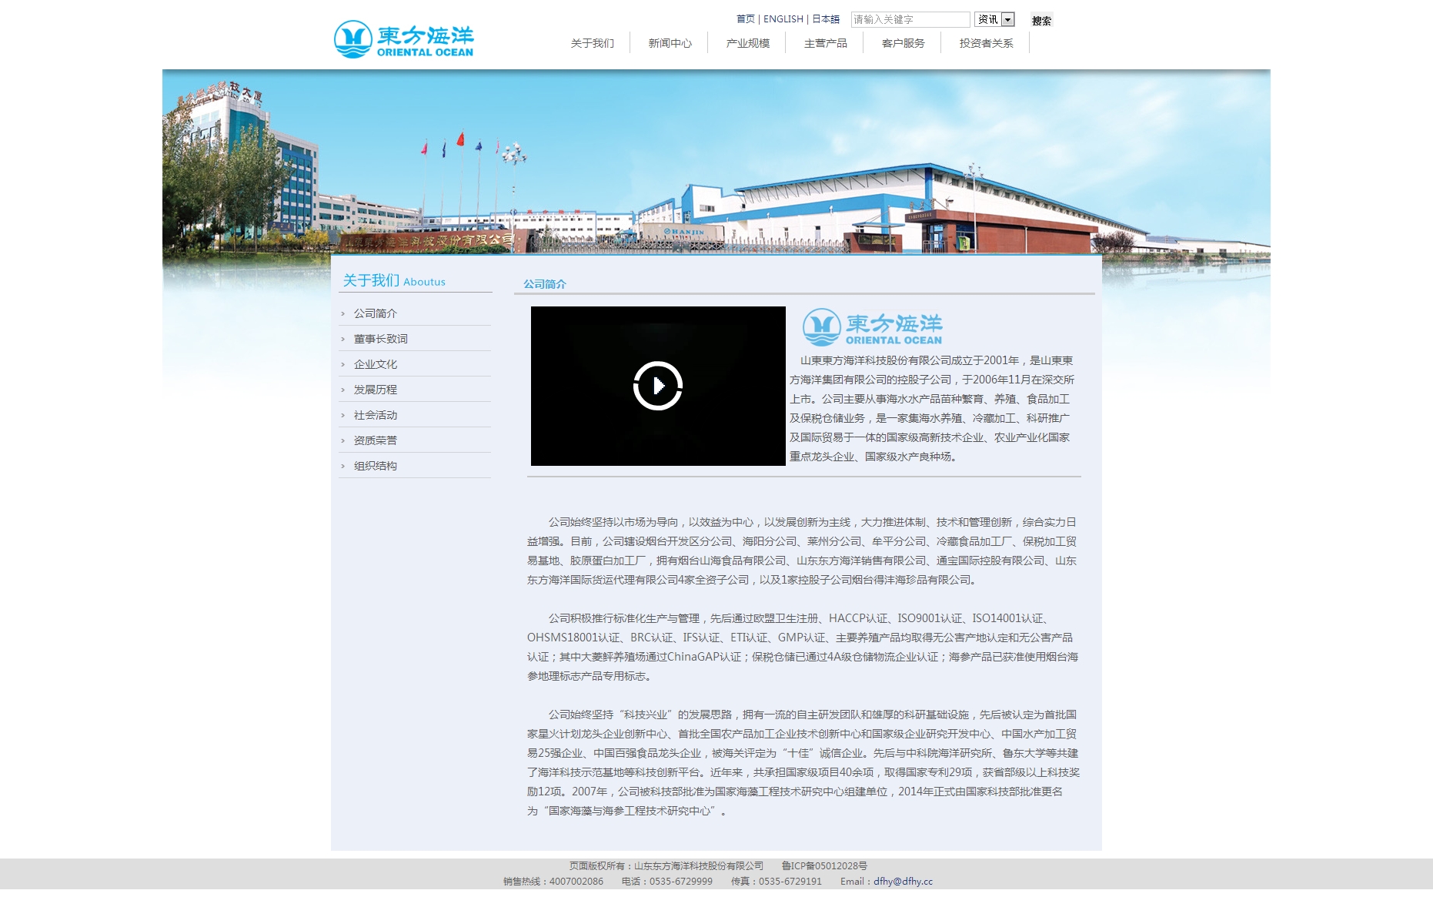The image size is (1433, 897).
Task: Click the factory banner image
Action: pos(716,162)
